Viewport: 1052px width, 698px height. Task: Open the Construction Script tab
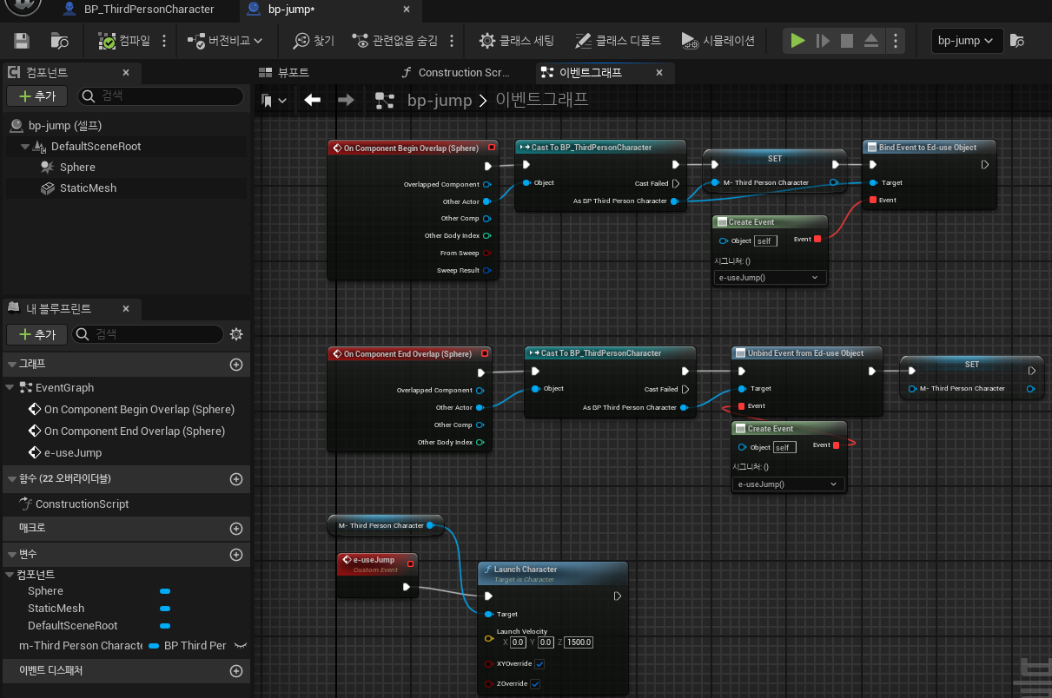point(456,72)
